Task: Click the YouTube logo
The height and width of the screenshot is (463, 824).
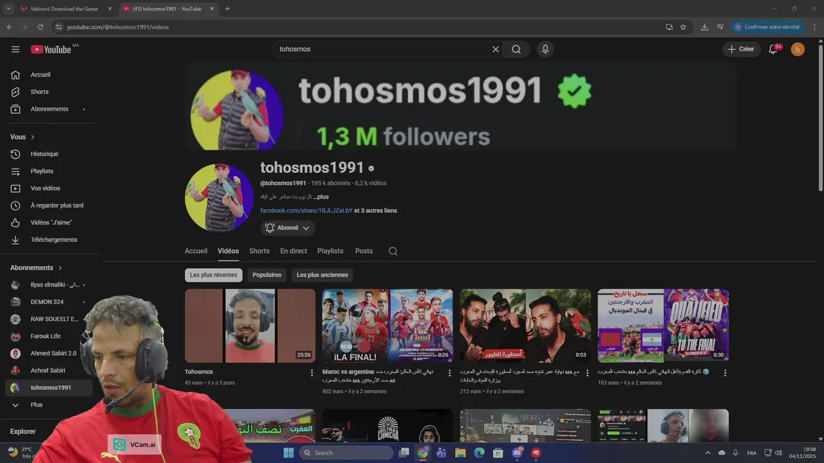Action: [x=51, y=50]
